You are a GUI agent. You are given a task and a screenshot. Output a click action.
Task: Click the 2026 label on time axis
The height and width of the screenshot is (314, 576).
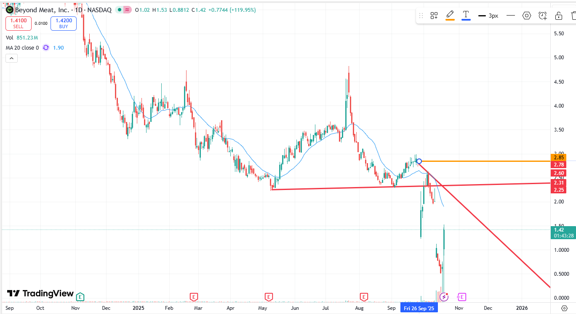pyautogui.click(x=522, y=308)
